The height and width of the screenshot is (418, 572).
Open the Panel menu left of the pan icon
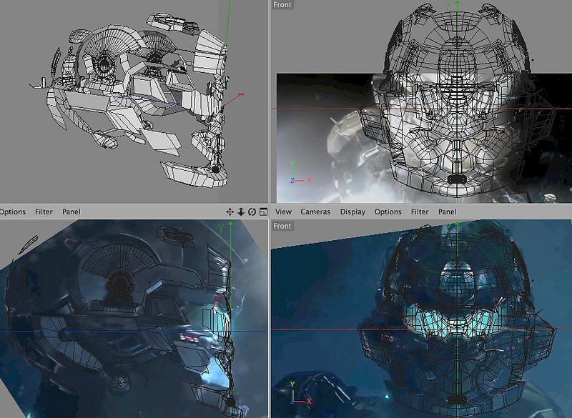pos(71,212)
